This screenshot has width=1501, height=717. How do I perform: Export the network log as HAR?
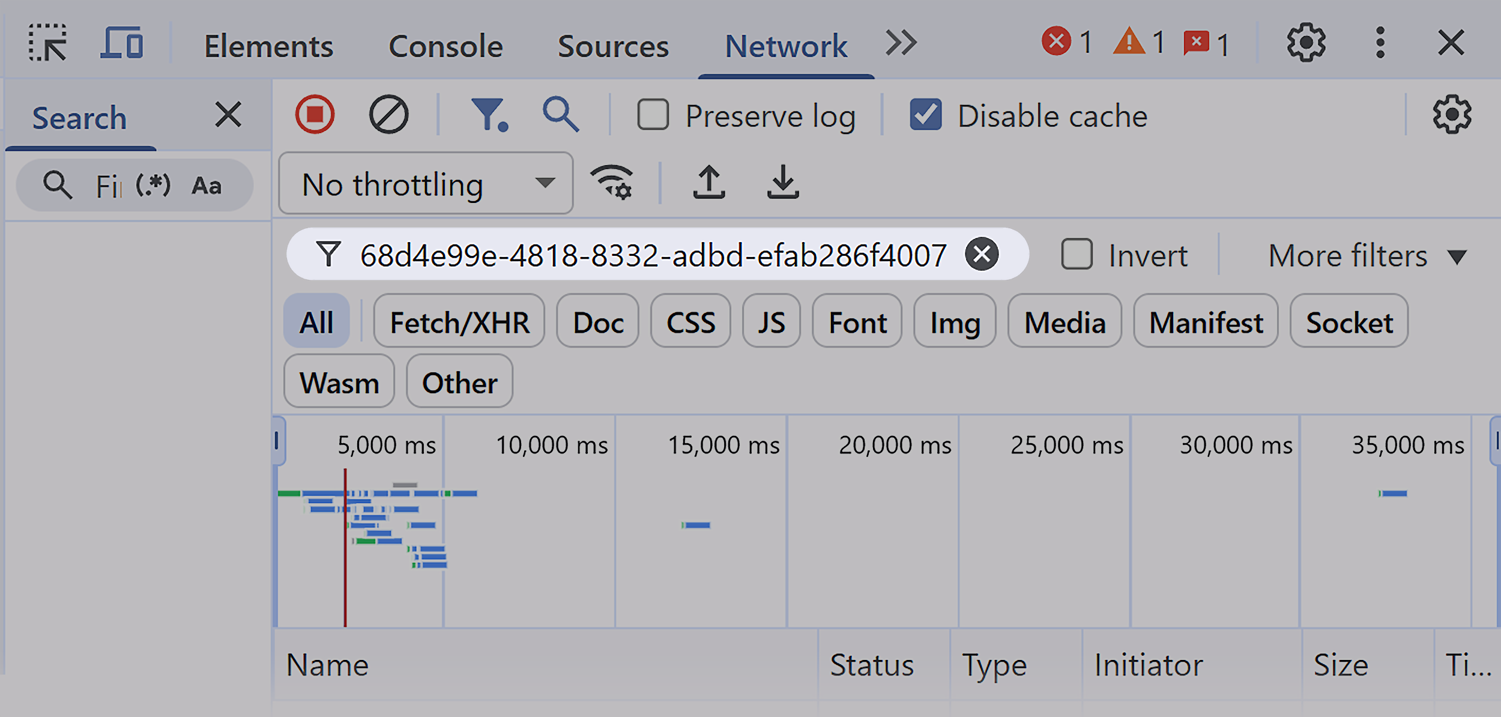[782, 182]
